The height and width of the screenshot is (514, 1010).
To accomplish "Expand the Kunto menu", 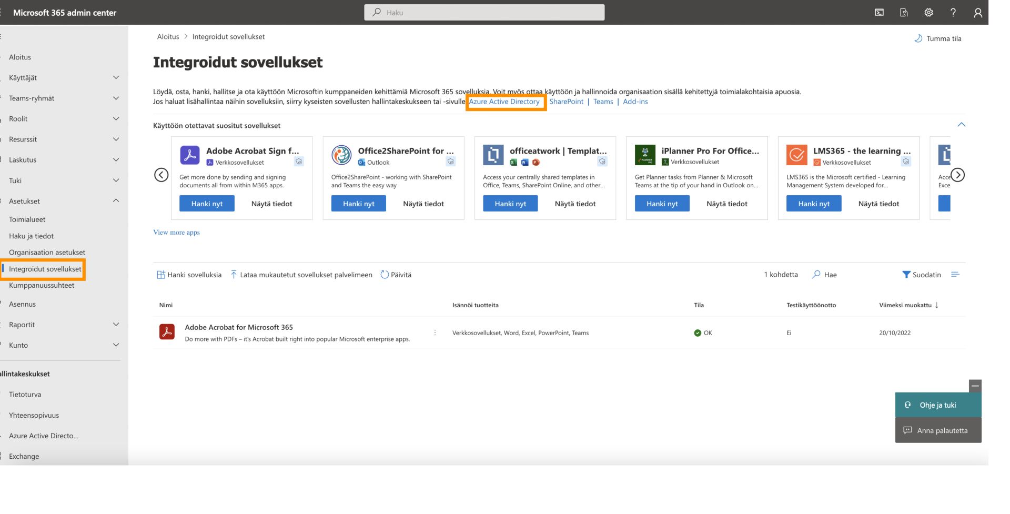I will [116, 345].
